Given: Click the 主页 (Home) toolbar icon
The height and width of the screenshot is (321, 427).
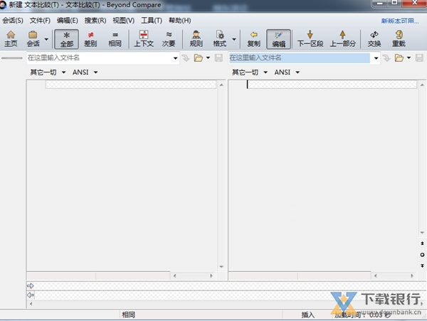Looking at the screenshot, I should click(11, 38).
